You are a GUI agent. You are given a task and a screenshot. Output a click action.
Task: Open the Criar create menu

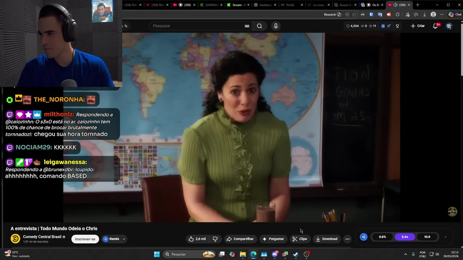pos(418,26)
